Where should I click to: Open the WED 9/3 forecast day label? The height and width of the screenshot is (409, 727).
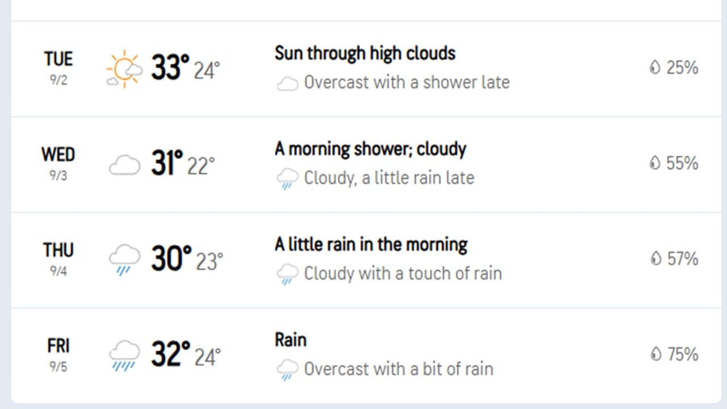click(x=58, y=162)
